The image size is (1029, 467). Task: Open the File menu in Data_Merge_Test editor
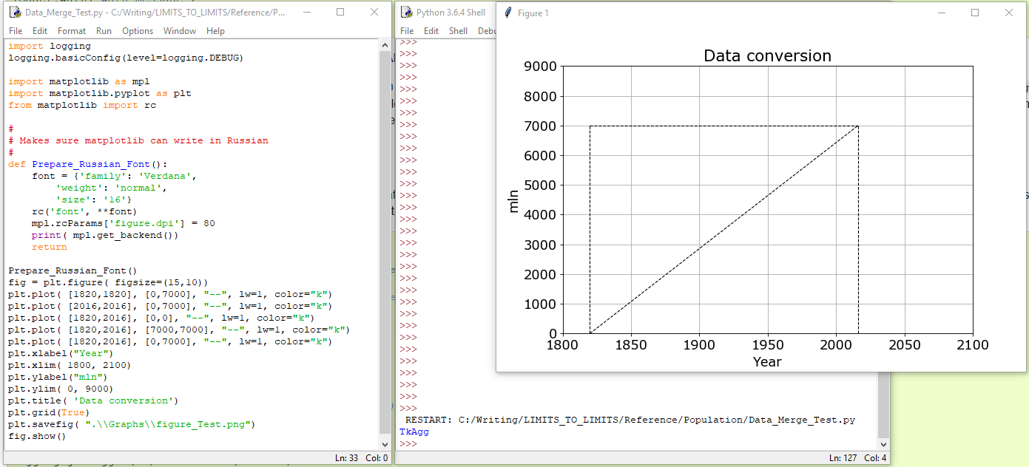click(x=16, y=31)
